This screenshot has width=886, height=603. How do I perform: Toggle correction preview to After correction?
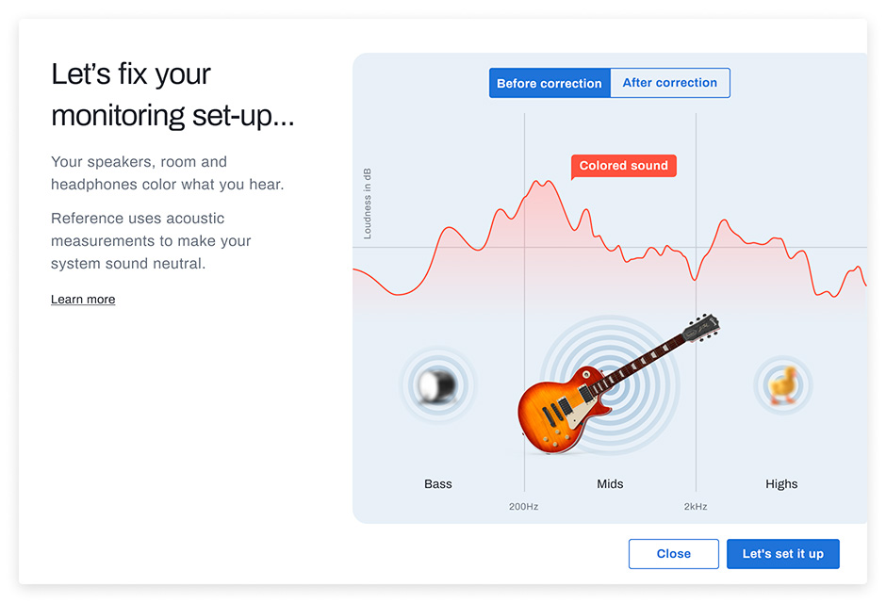coord(669,83)
